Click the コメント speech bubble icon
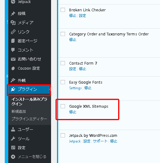Image resolution: width=160 pixels, height=163 pixels. tap(13, 50)
